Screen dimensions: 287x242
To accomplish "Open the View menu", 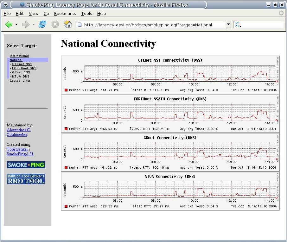I will coord(34,14).
